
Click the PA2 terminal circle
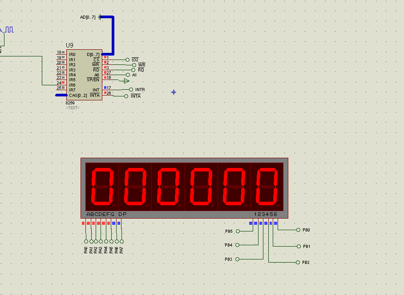click(x=96, y=242)
